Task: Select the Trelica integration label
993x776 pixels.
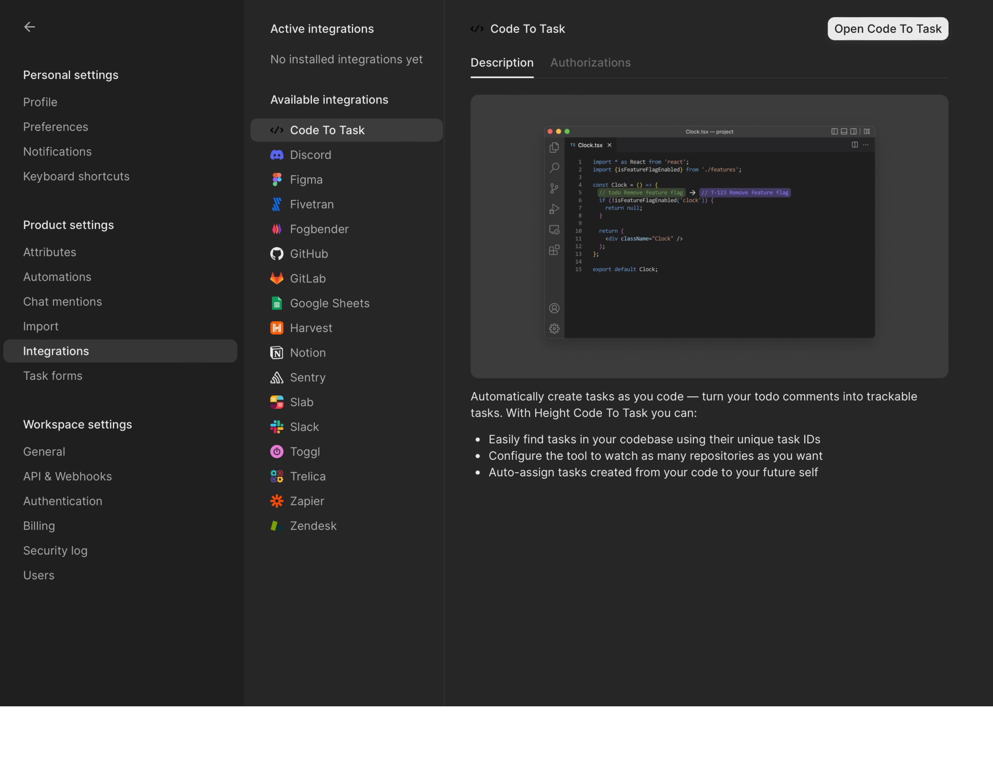Action: click(x=308, y=476)
